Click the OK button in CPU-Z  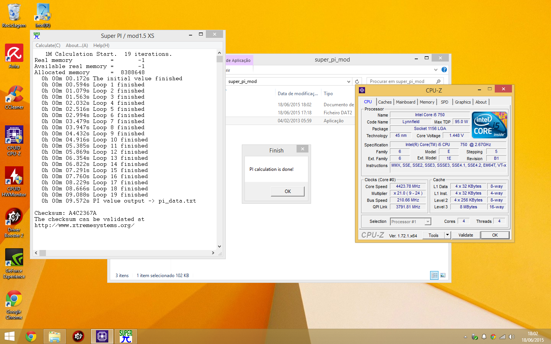[495, 235]
